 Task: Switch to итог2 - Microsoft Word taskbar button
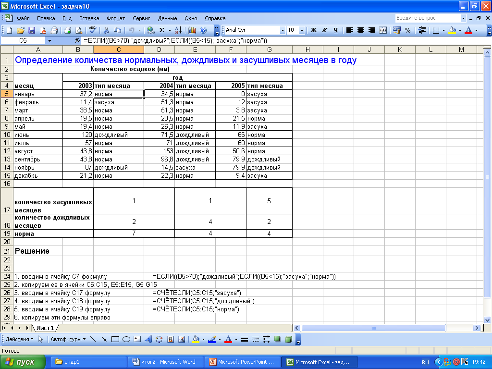[x=166, y=362]
